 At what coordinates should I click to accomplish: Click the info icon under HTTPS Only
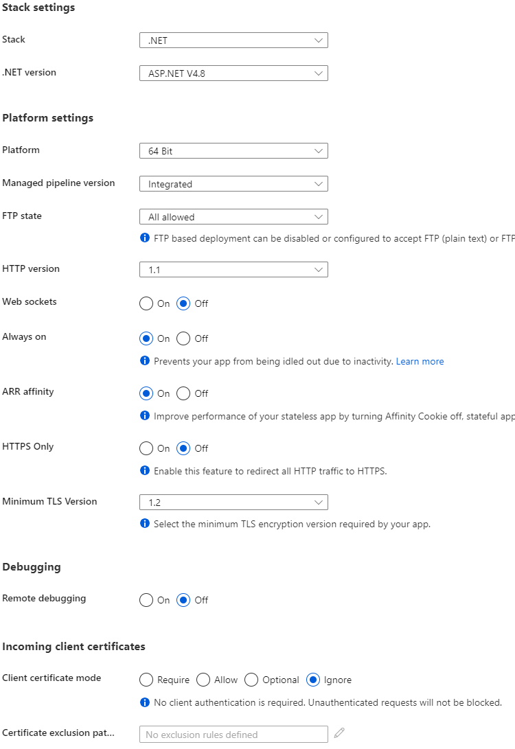[x=145, y=470]
